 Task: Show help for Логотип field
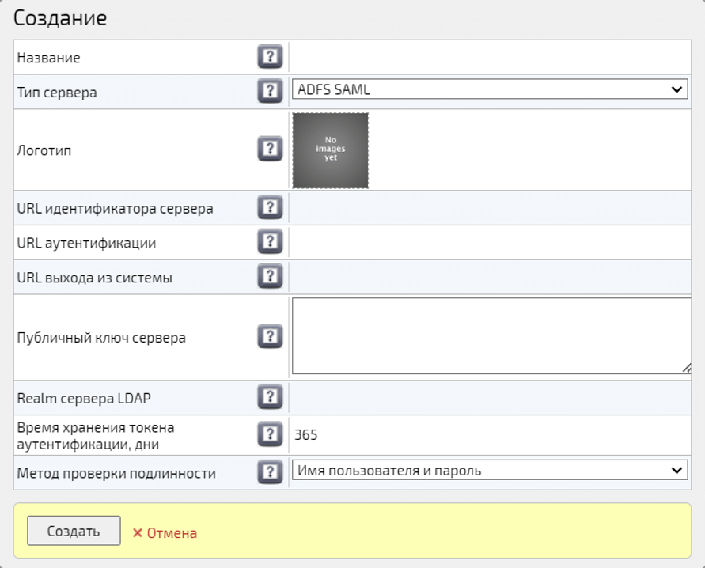[270, 150]
